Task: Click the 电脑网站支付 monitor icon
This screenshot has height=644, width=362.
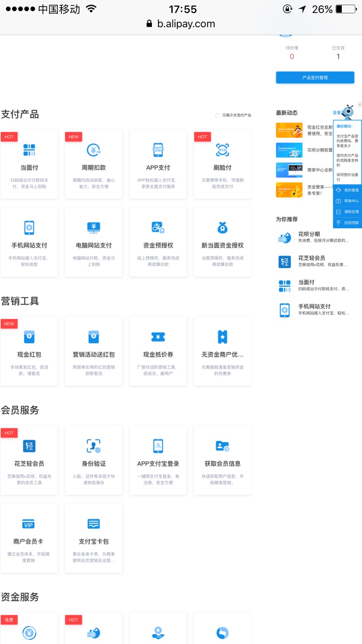Action: (x=94, y=228)
